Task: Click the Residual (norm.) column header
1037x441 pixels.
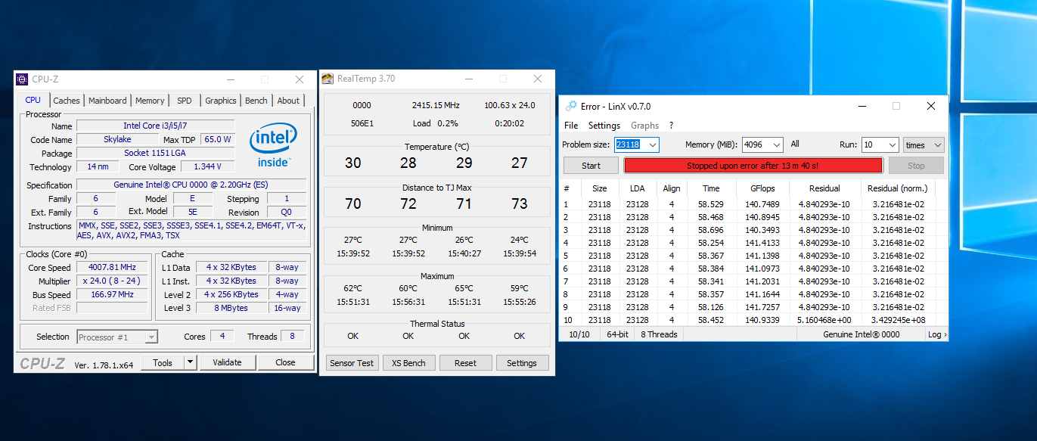Action: (899, 188)
